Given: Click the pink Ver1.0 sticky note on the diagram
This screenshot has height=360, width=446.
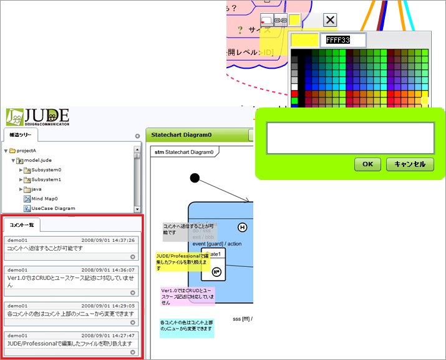Looking at the screenshot, I should (188, 296).
